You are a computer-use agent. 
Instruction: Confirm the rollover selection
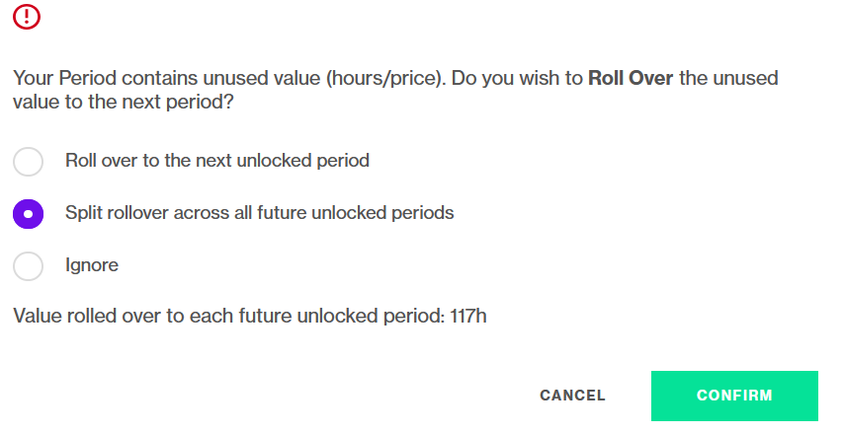(x=734, y=396)
